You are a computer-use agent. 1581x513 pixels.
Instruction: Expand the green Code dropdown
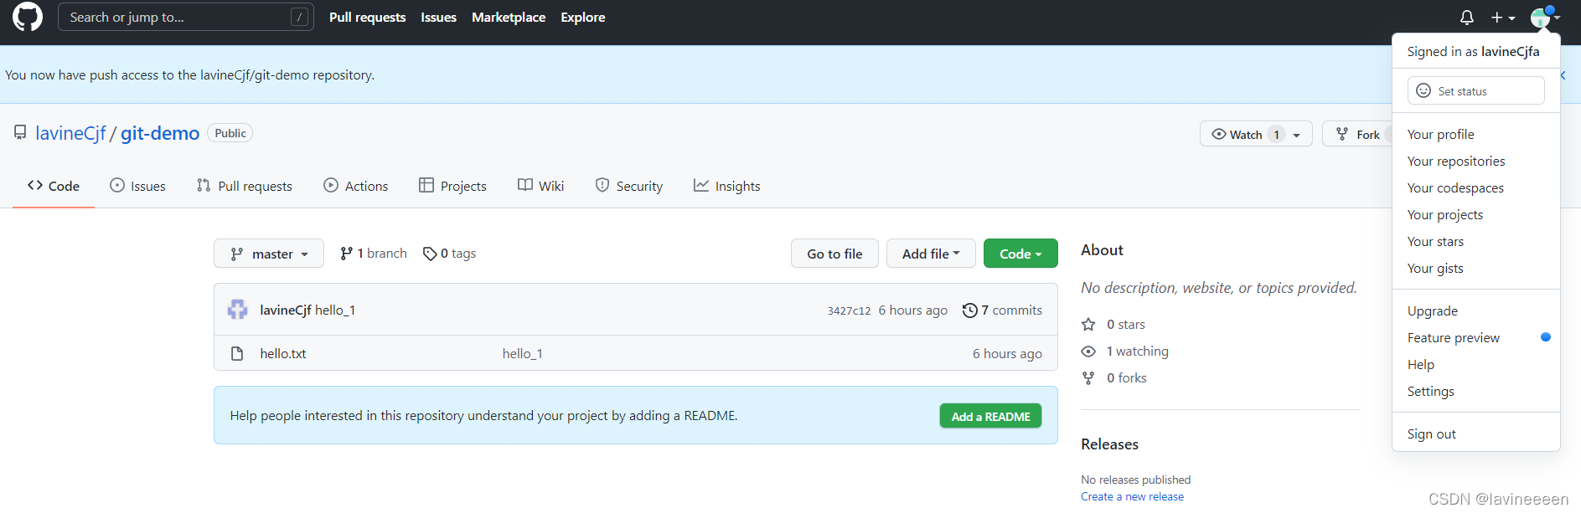[1020, 254]
